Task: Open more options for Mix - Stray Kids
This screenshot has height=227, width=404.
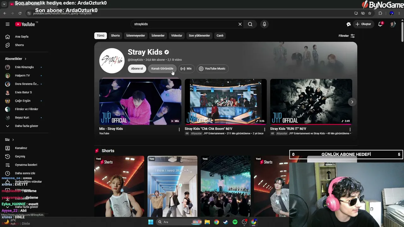Action: click(x=179, y=130)
